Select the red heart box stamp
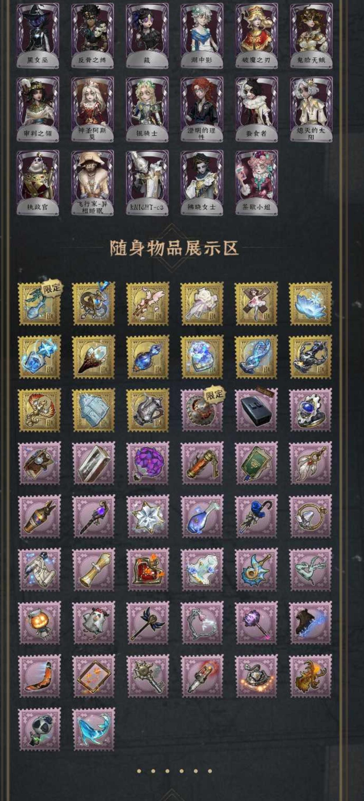 coord(148,570)
